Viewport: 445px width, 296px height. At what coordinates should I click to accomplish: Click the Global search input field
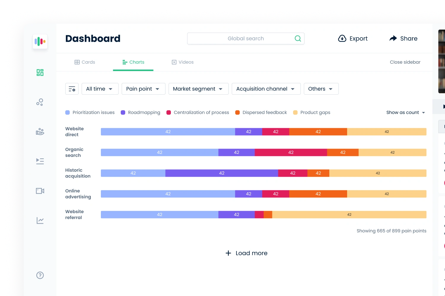tap(246, 38)
